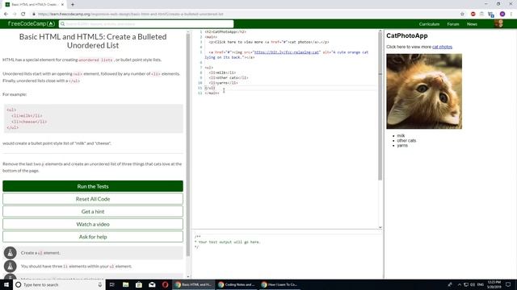Open the user profile picture in navbar
Screen dimensions: 517x290
click(498, 23)
